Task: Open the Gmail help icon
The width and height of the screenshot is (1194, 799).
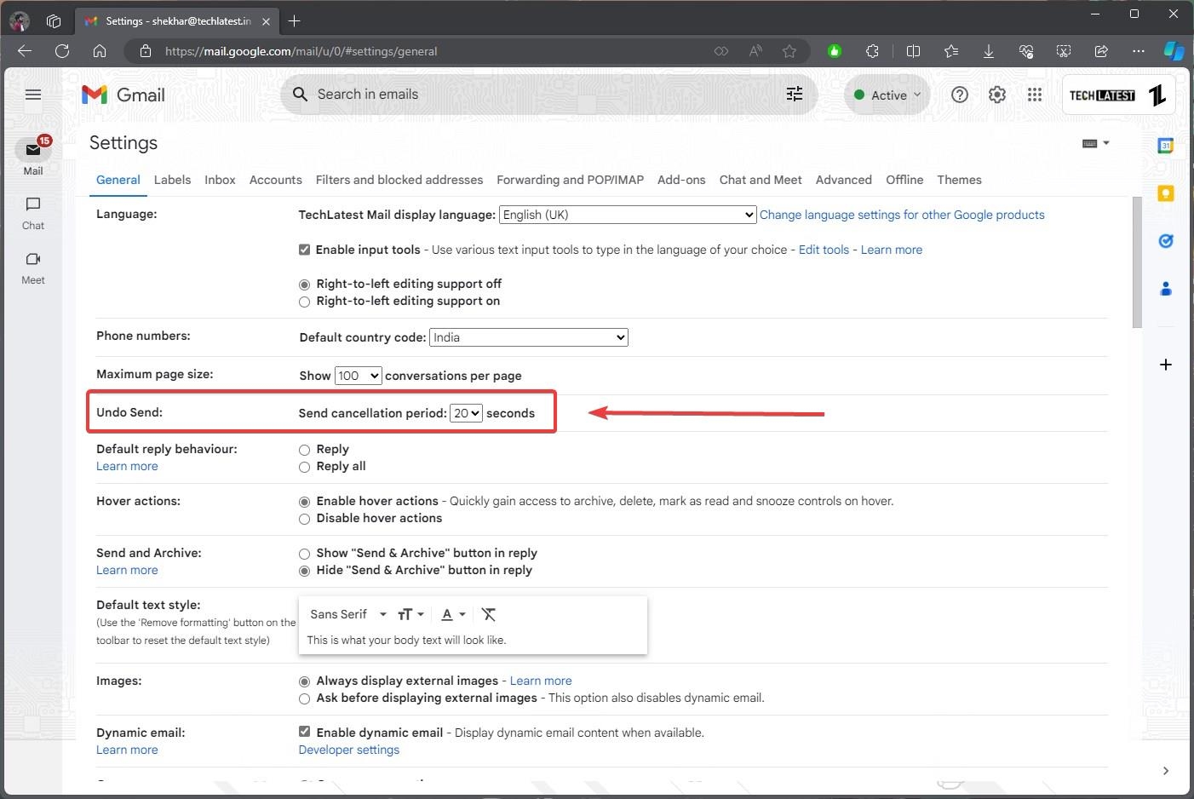Action: pos(959,95)
